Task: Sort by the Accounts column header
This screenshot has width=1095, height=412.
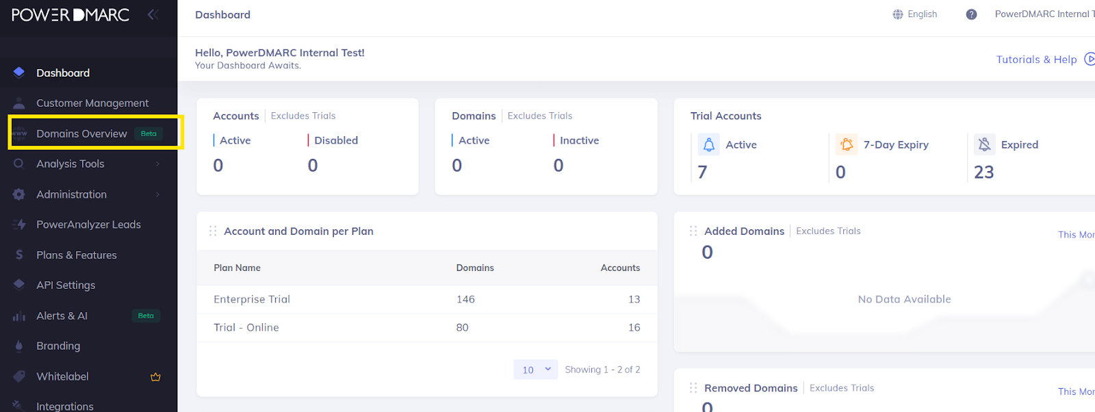Action: click(620, 268)
